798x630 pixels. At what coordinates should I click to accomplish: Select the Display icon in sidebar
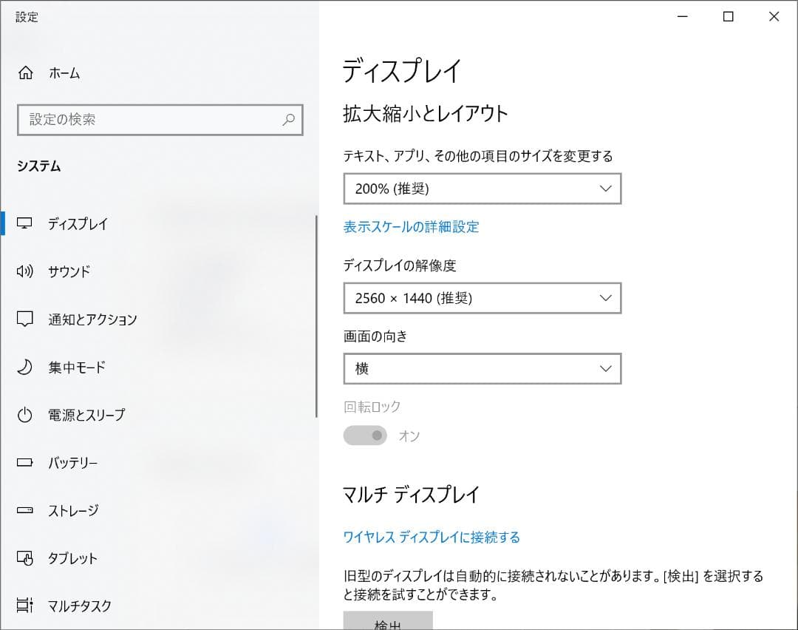(24, 223)
